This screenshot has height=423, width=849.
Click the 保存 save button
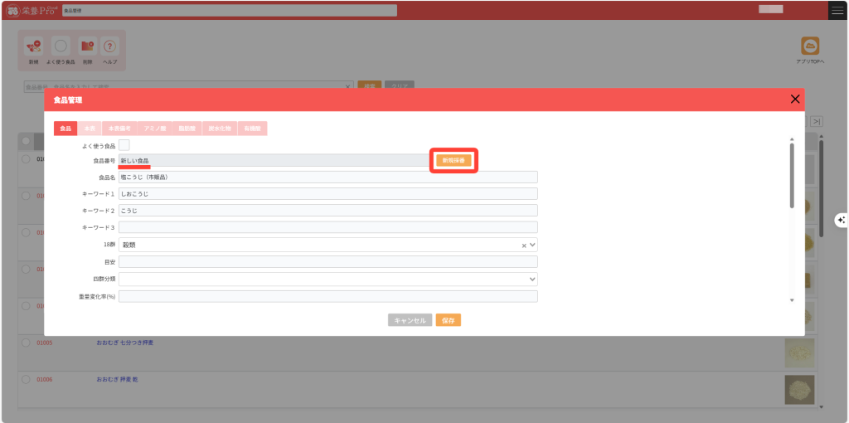tap(448, 320)
